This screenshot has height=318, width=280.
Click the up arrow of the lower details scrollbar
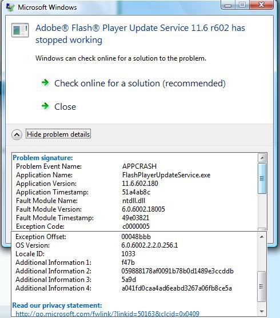(x=262, y=236)
